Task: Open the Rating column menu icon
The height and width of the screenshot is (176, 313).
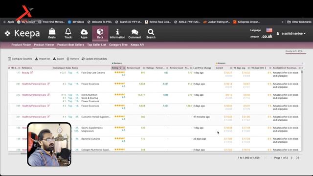Action: click(124, 68)
